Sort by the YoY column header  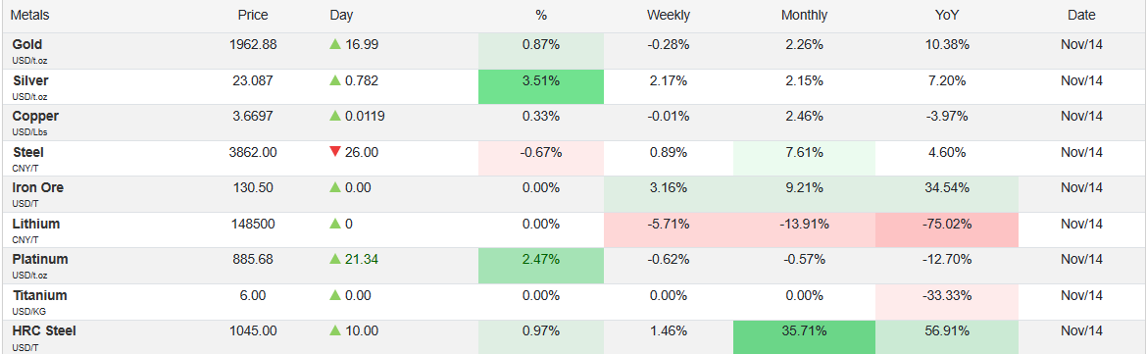946,16
